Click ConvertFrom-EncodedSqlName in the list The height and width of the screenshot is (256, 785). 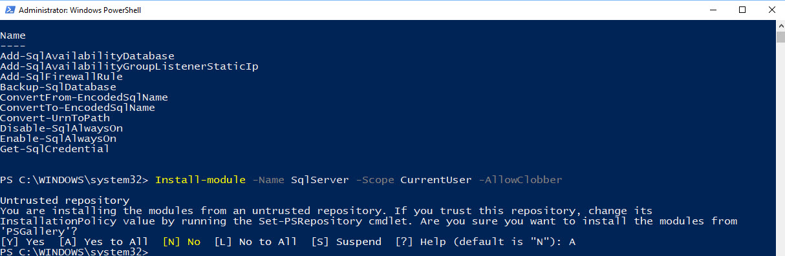tap(84, 97)
